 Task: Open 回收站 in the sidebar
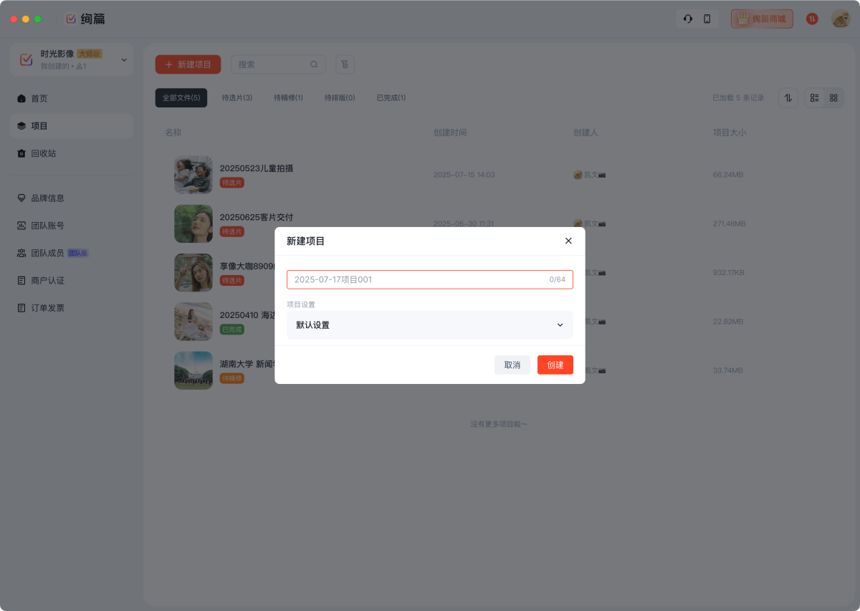43,153
